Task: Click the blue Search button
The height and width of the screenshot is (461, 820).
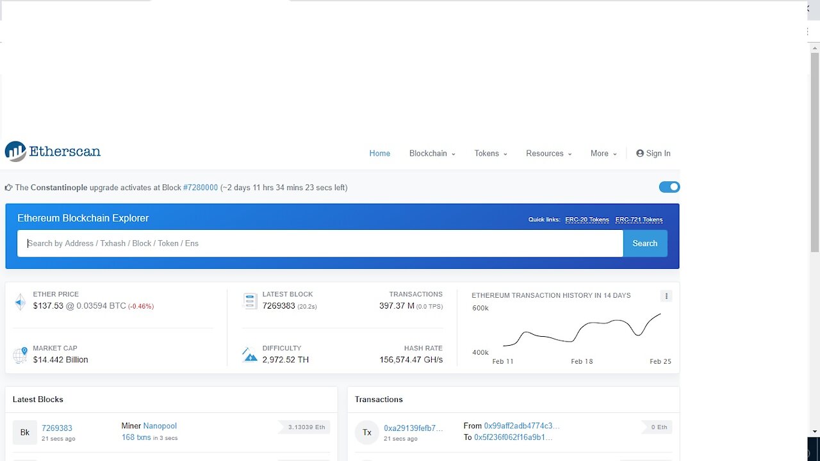Action: [645, 243]
